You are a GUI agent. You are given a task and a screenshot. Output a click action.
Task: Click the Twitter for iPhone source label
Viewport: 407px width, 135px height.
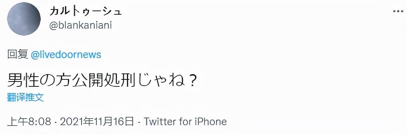pos(185,122)
